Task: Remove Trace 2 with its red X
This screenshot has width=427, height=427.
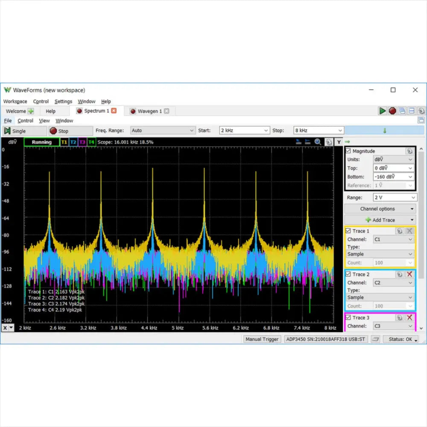Action: pyautogui.click(x=409, y=274)
